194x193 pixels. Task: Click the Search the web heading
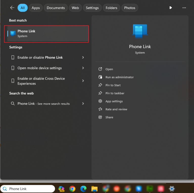tap(21, 93)
